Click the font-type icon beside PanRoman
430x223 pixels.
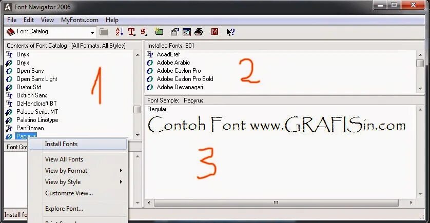pyautogui.click(x=9, y=128)
